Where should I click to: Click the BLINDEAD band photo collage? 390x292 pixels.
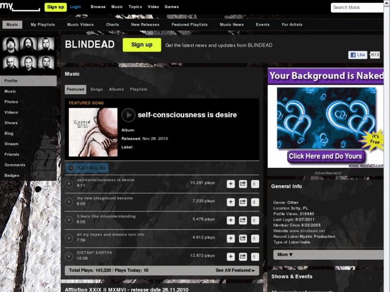[x=28, y=54]
